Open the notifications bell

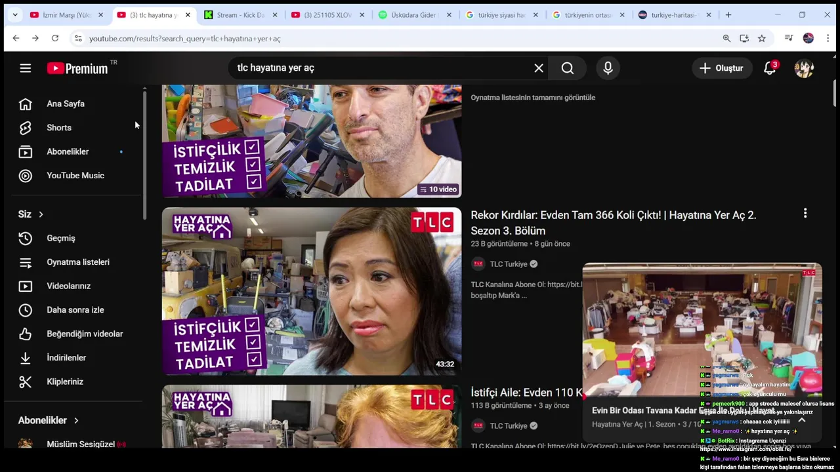[770, 68]
